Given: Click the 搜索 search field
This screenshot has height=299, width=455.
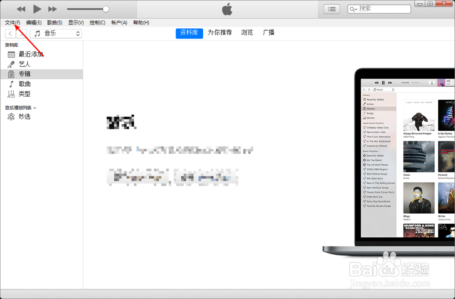Looking at the screenshot, I should [x=379, y=9].
